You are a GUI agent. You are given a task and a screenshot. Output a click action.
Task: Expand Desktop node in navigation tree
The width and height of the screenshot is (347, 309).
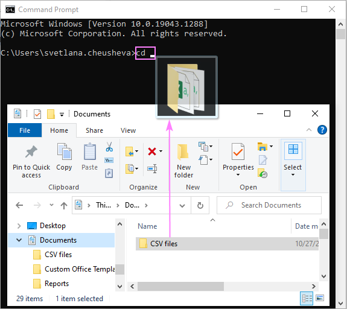point(19,226)
